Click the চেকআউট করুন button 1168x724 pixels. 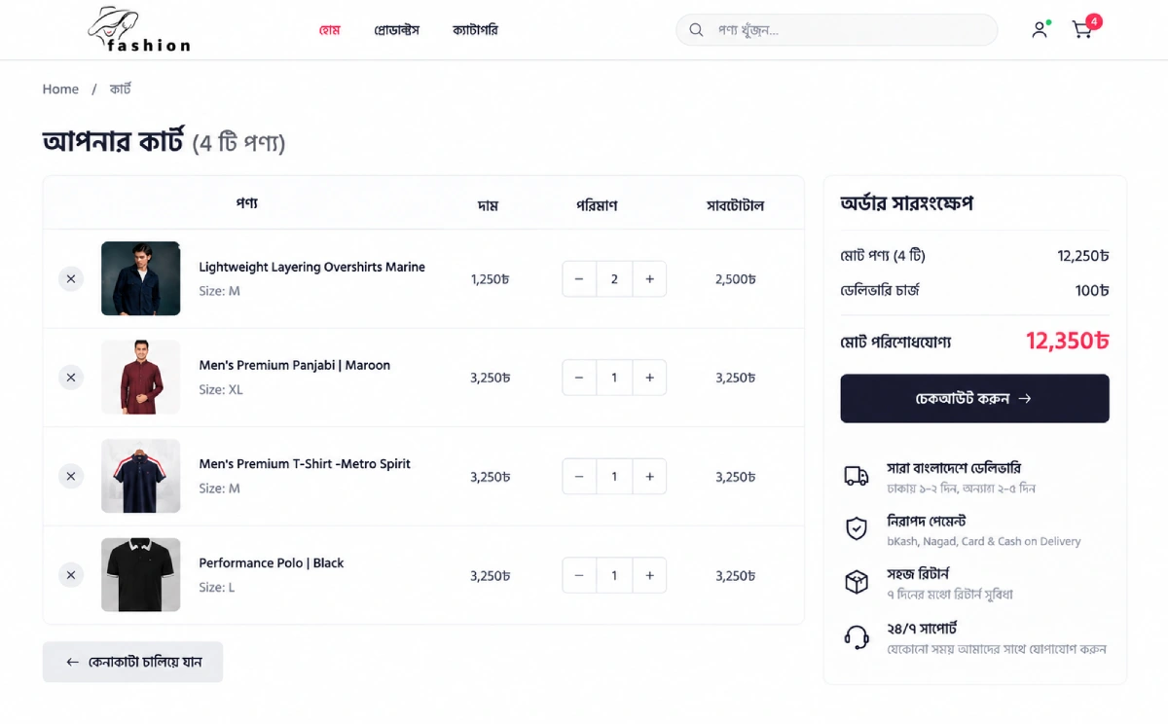click(x=974, y=398)
